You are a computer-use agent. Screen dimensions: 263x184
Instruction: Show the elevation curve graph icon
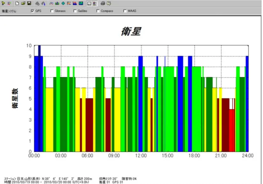coord(51,3)
